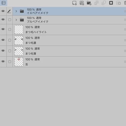Expand the イエベアイメイク folder
126x126 pixels.
[16, 11]
